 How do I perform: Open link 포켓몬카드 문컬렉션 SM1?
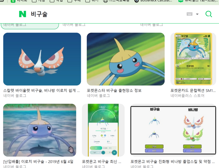[193, 90]
